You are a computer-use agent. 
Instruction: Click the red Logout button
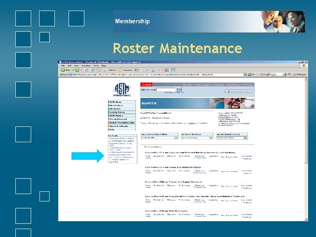point(147,85)
